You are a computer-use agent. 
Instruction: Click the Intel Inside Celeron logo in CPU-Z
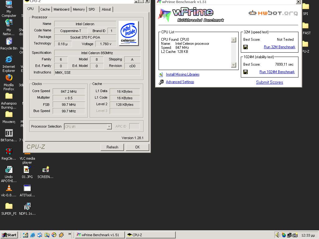tap(129, 34)
